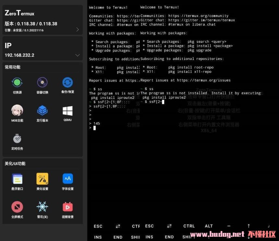279x241 pixels.
Task: Click the 版本 : 0.118.38 / 0.118.38 text
Action: [31, 24]
